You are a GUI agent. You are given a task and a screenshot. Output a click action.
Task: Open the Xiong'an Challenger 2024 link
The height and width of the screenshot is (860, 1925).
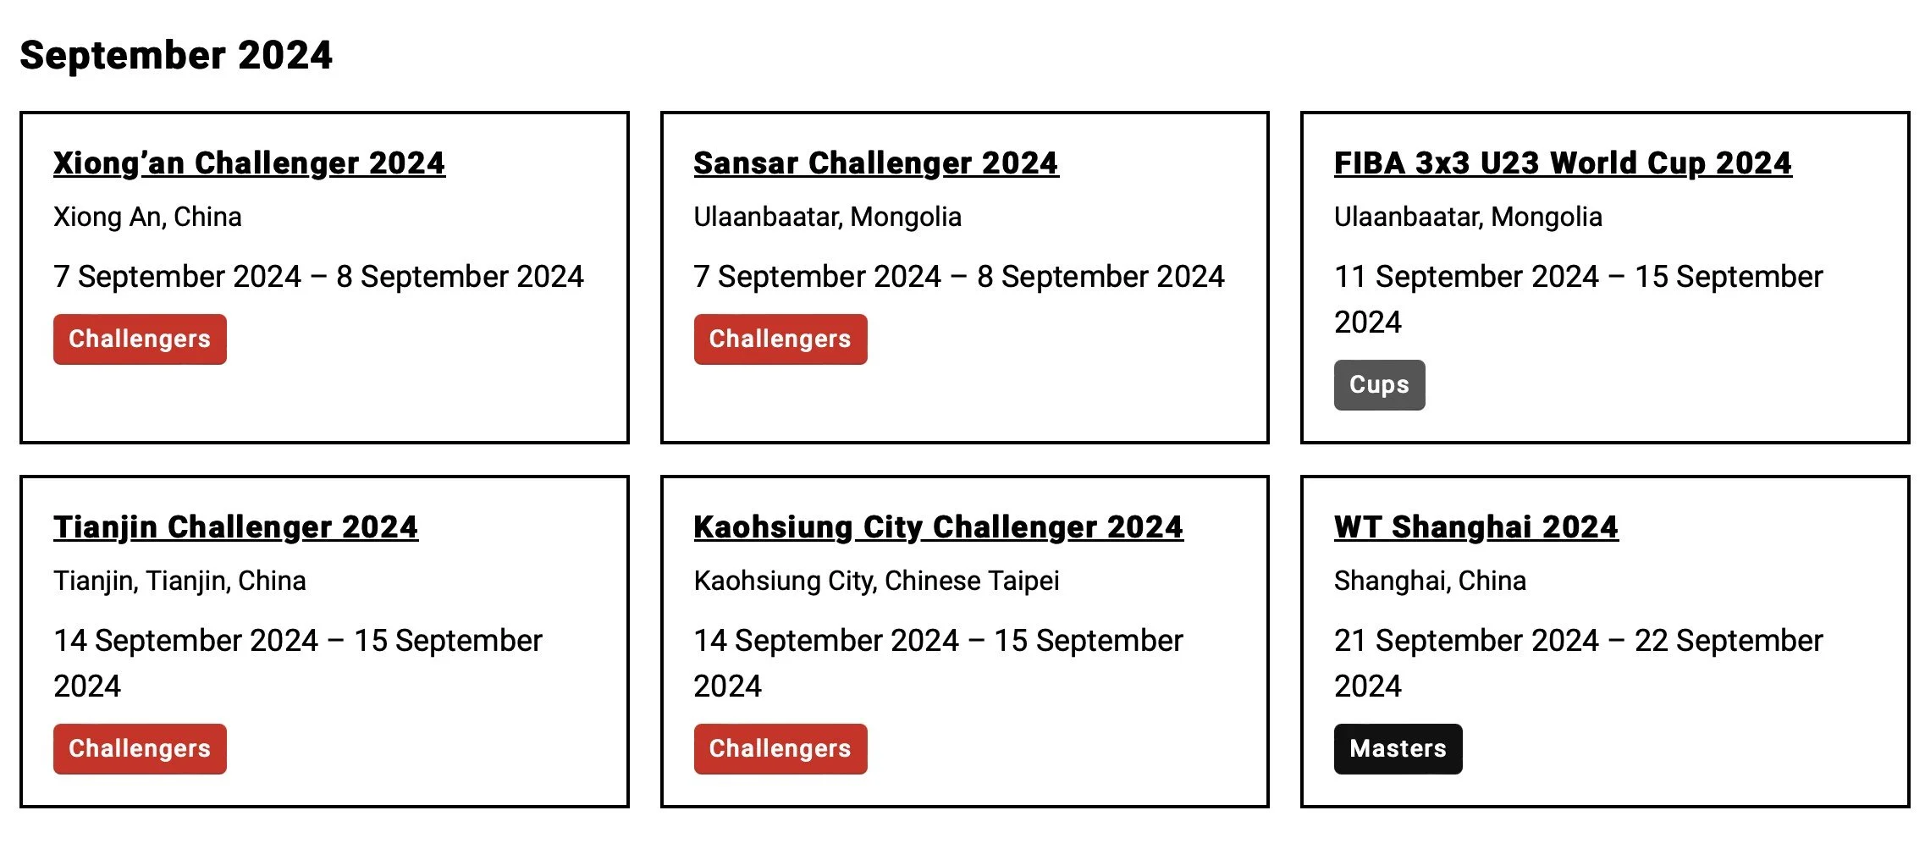pos(249,163)
